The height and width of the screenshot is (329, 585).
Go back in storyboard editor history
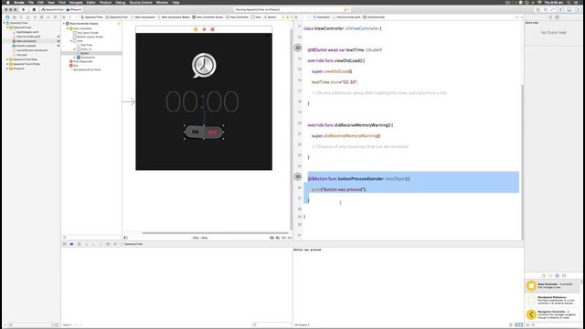70,17
